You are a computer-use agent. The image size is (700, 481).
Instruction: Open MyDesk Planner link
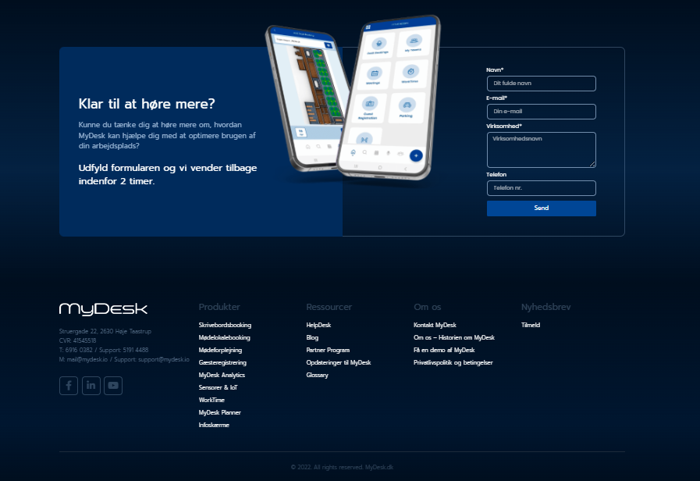pyautogui.click(x=219, y=412)
